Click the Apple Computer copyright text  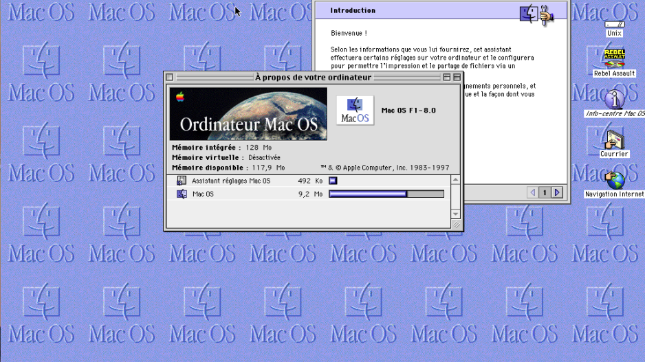(384, 168)
